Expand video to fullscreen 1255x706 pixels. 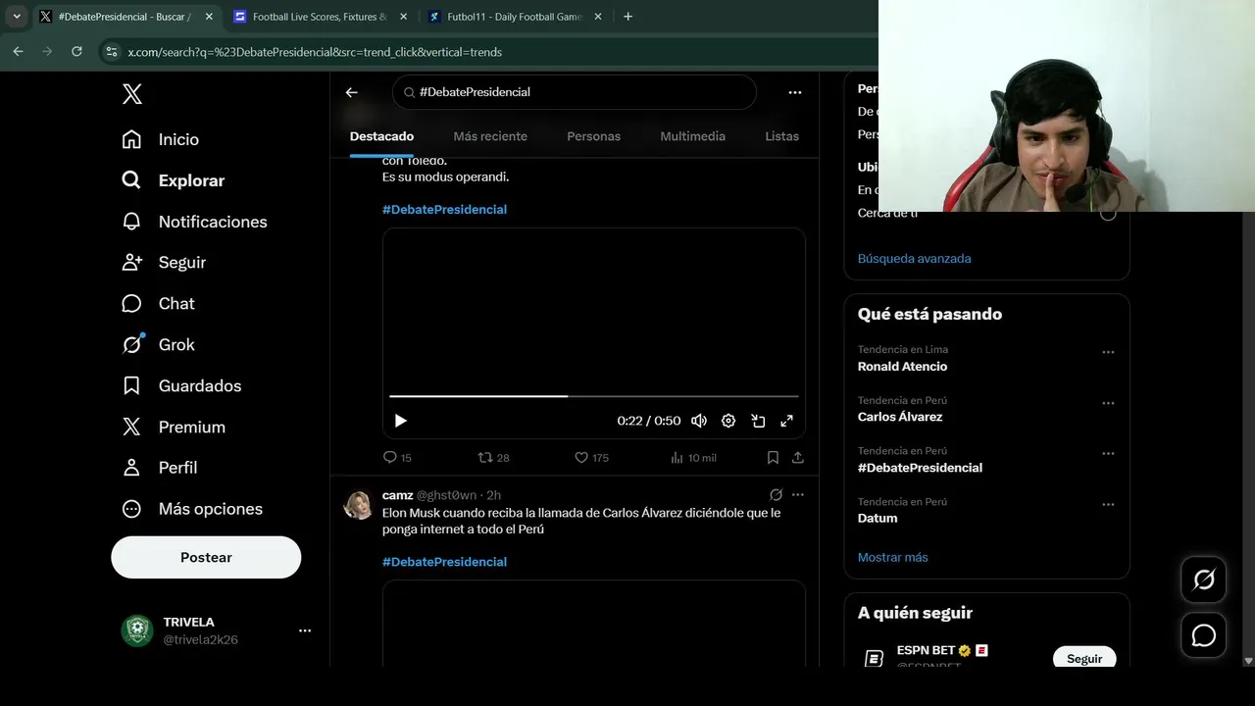pyautogui.click(x=786, y=421)
